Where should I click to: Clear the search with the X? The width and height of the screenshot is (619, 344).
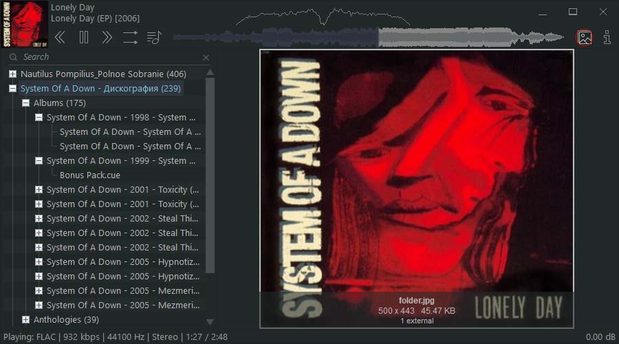(x=206, y=58)
